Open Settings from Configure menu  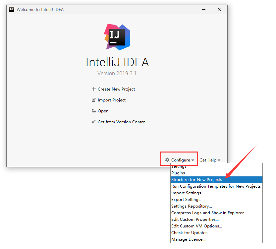point(216,166)
